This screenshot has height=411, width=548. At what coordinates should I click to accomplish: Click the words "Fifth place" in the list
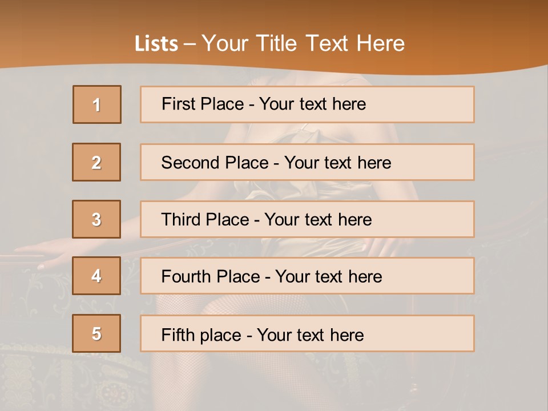[x=201, y=335]
